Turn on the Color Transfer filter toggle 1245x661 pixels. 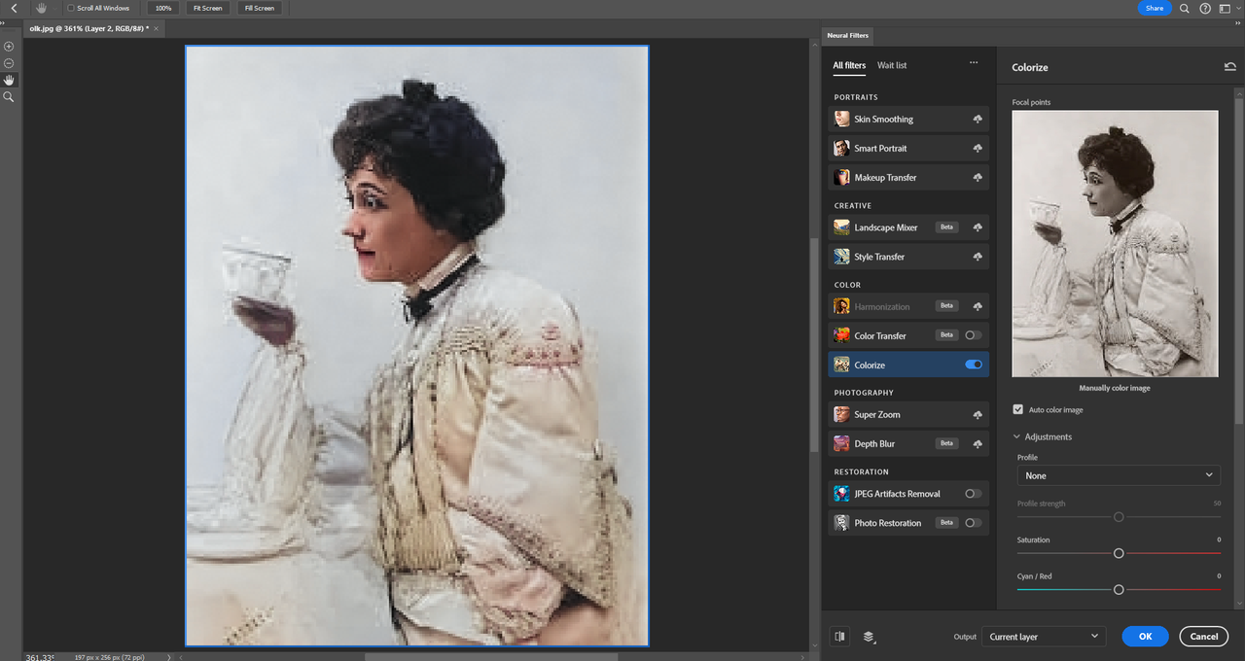coord(973,335)
